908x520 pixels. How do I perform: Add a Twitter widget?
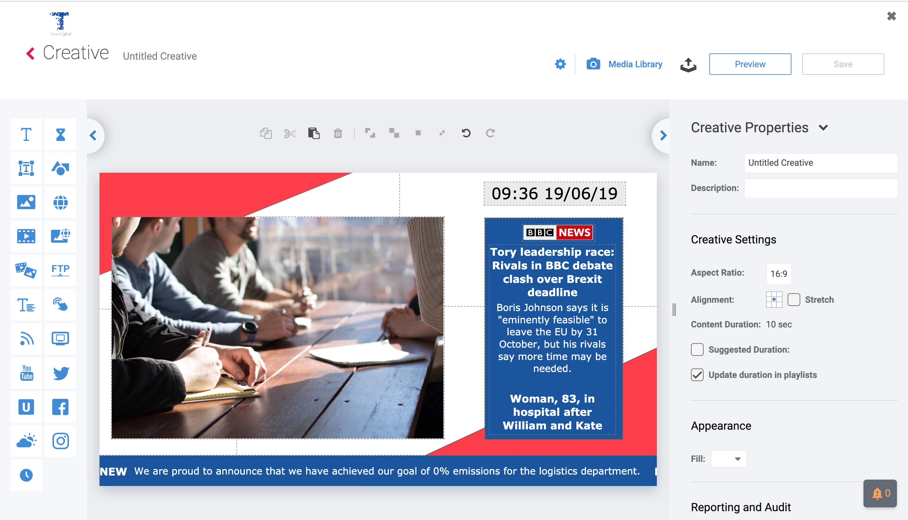click(60, 373)
